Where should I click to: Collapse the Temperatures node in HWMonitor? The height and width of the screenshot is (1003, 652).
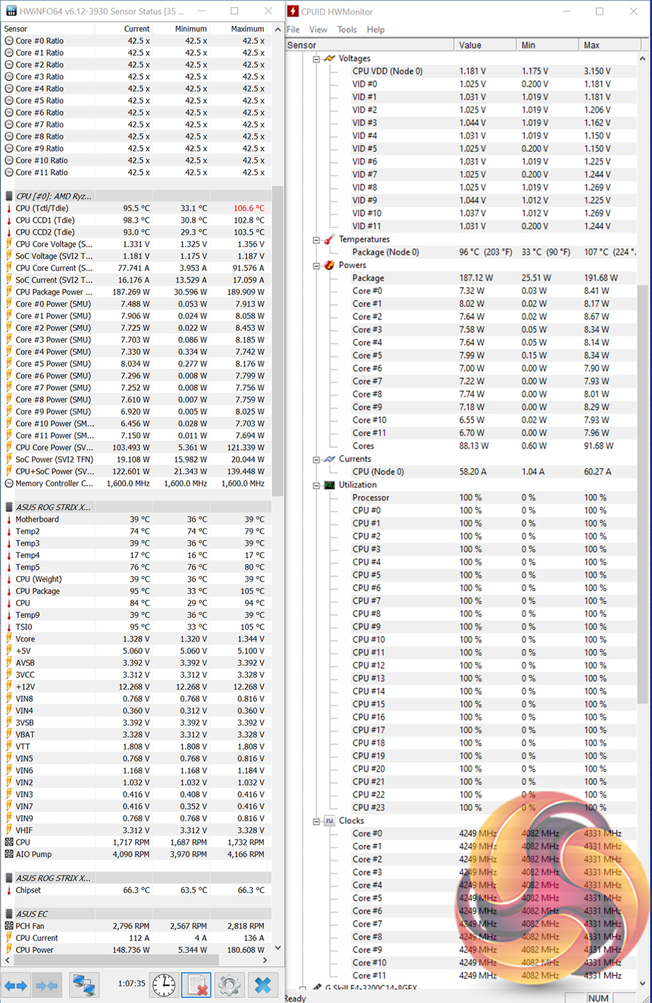[x=316, y=240]
